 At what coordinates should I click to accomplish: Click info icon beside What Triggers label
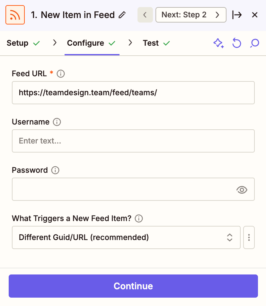point(139,218)
